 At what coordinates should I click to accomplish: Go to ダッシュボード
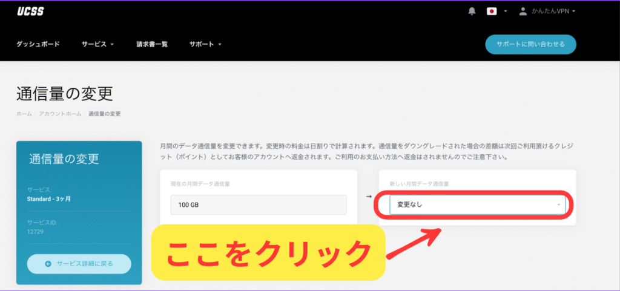click(x=38, y=44)
